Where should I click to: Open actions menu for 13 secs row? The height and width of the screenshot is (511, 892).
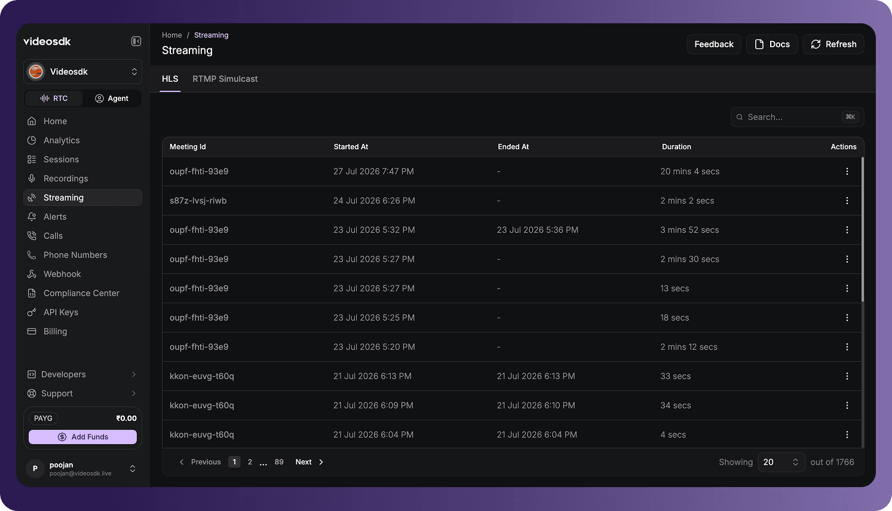coord(847,288)
